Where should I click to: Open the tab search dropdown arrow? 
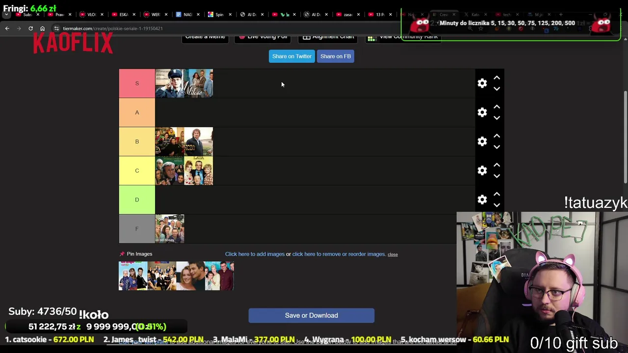click(6, 15)
